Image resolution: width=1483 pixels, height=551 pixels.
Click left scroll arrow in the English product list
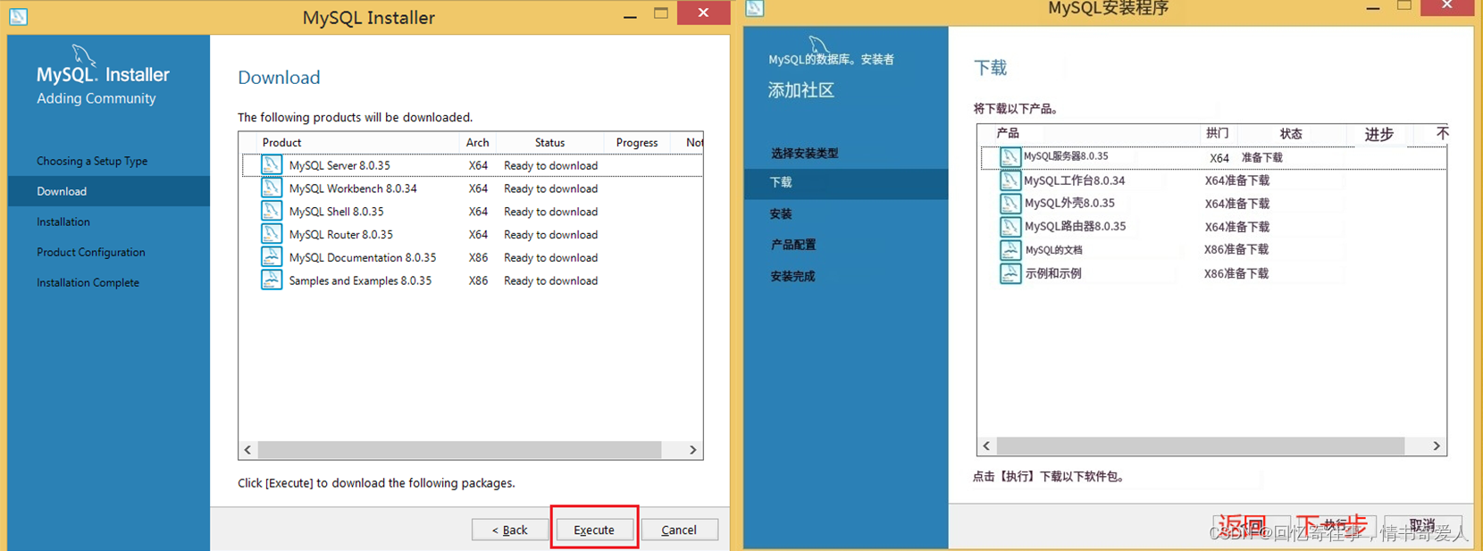pos(248,450)
